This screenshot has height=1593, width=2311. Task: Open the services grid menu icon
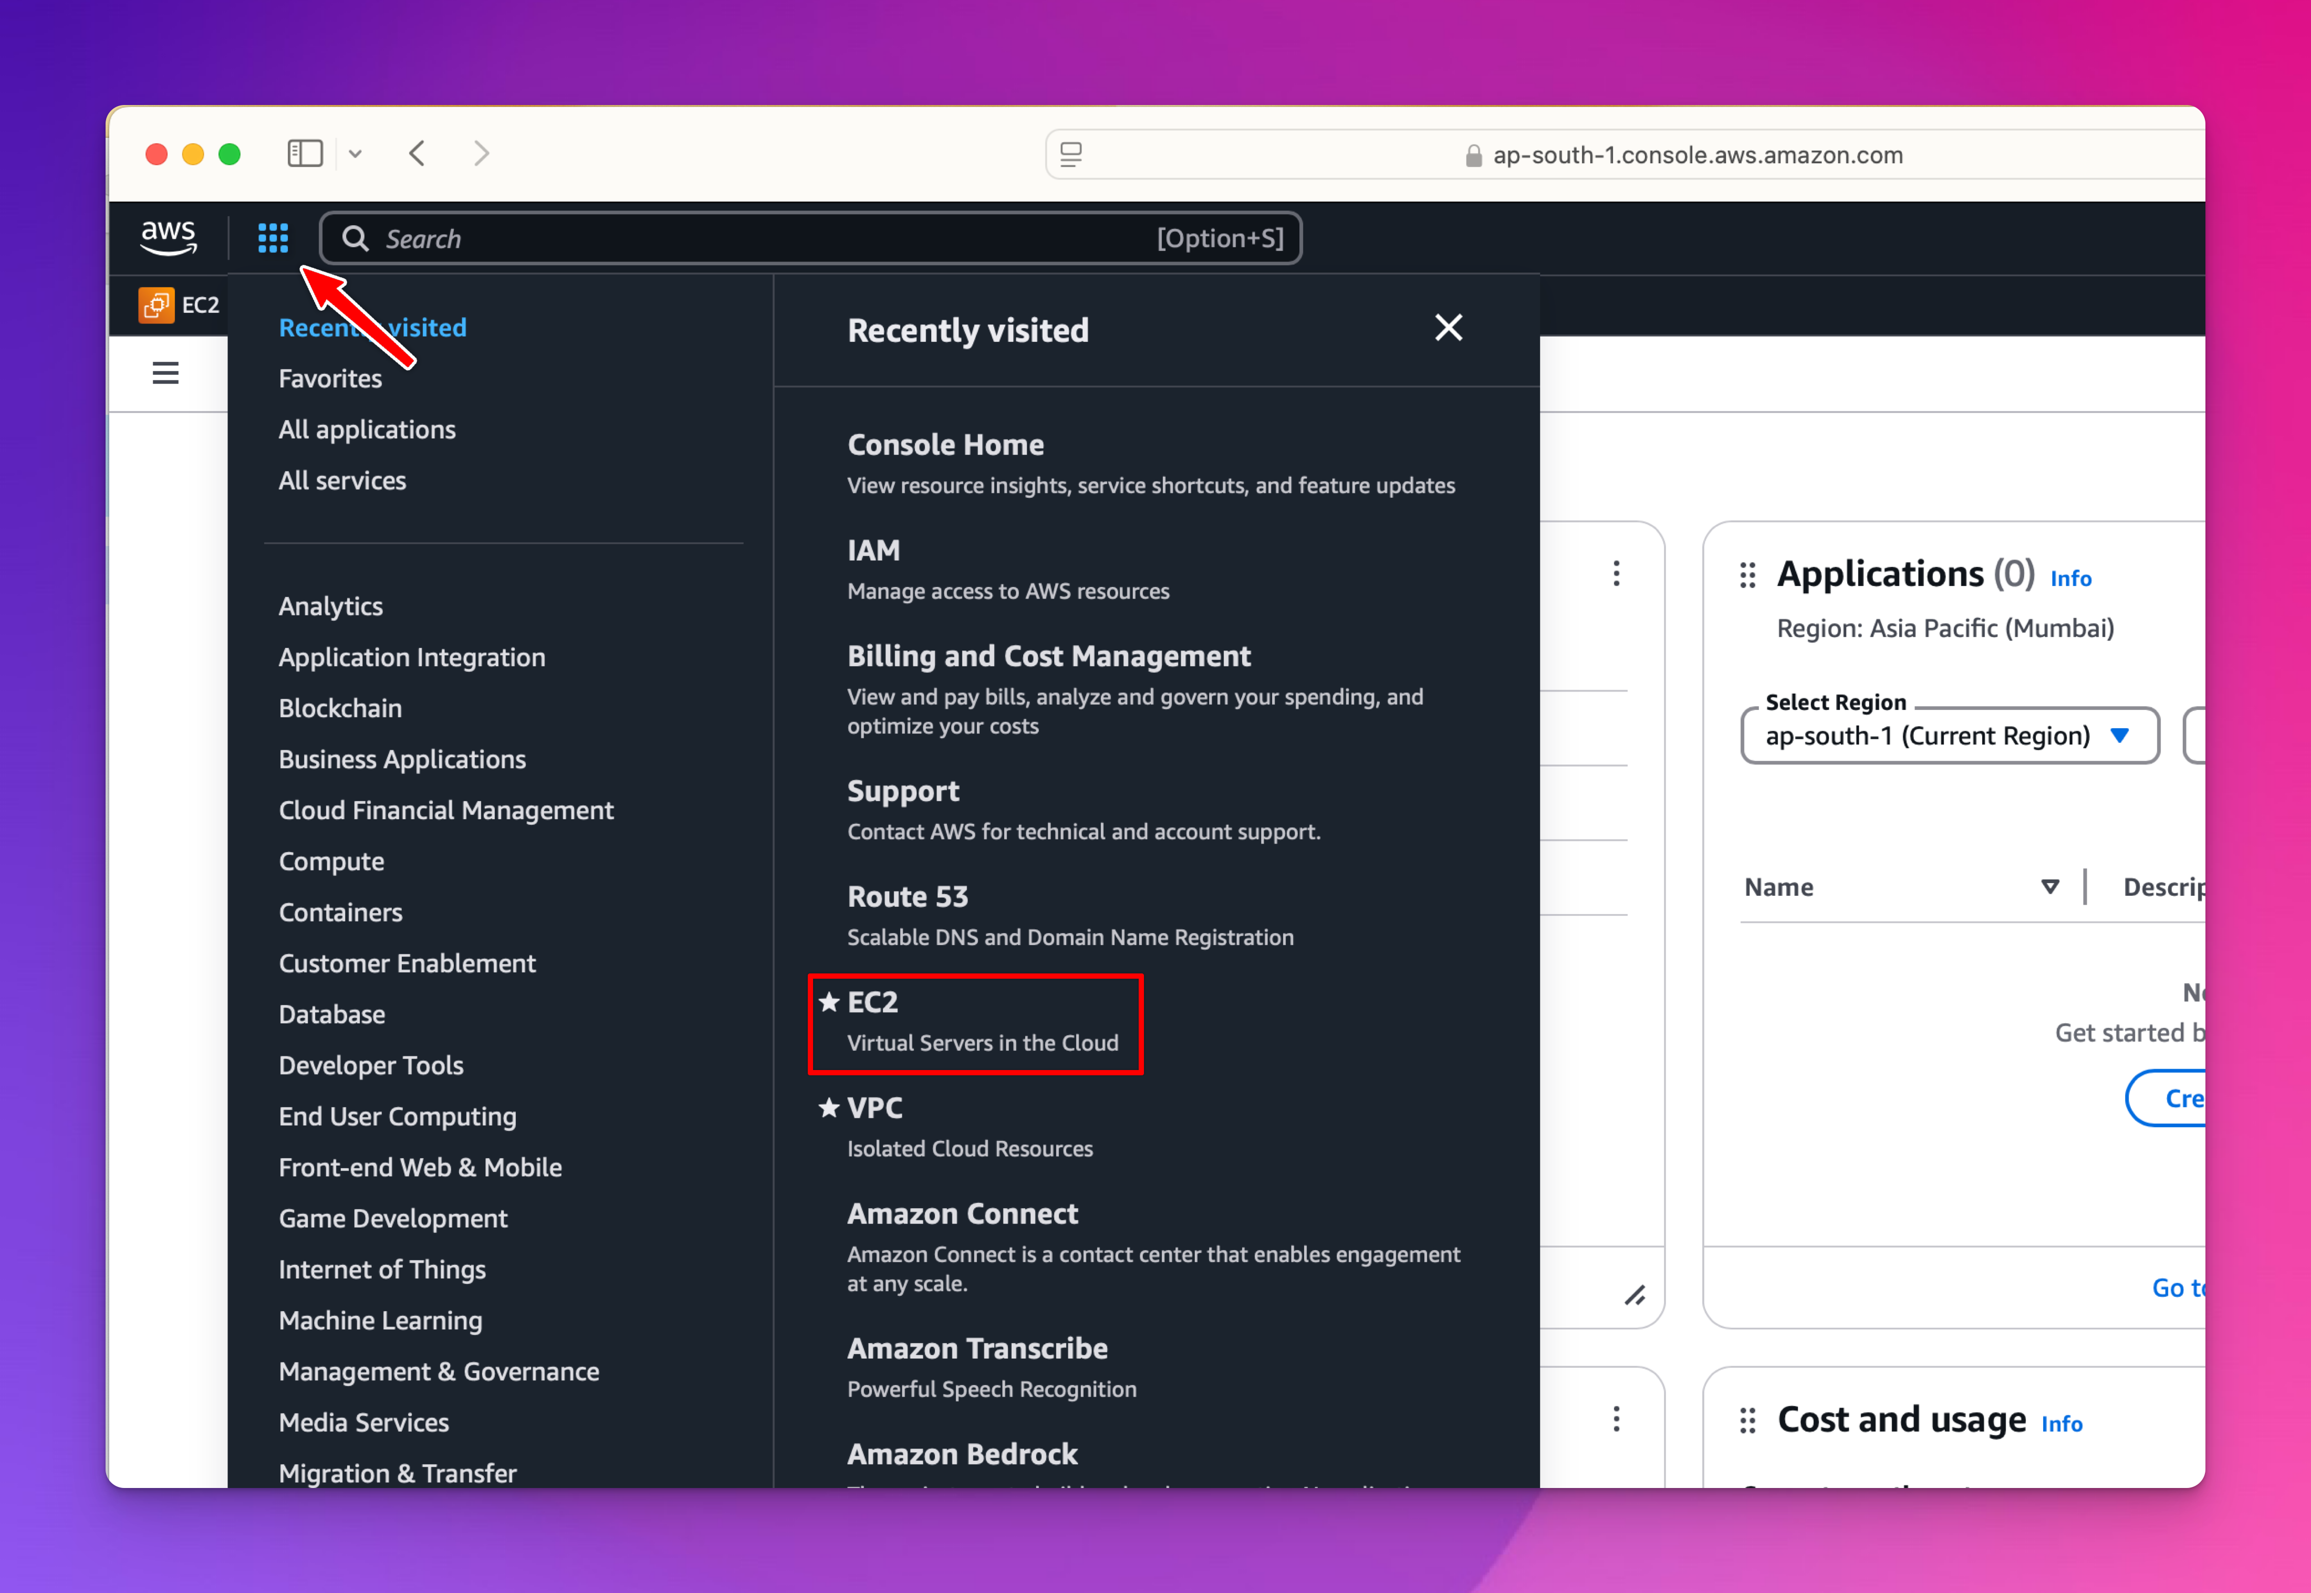coord(273,237)
